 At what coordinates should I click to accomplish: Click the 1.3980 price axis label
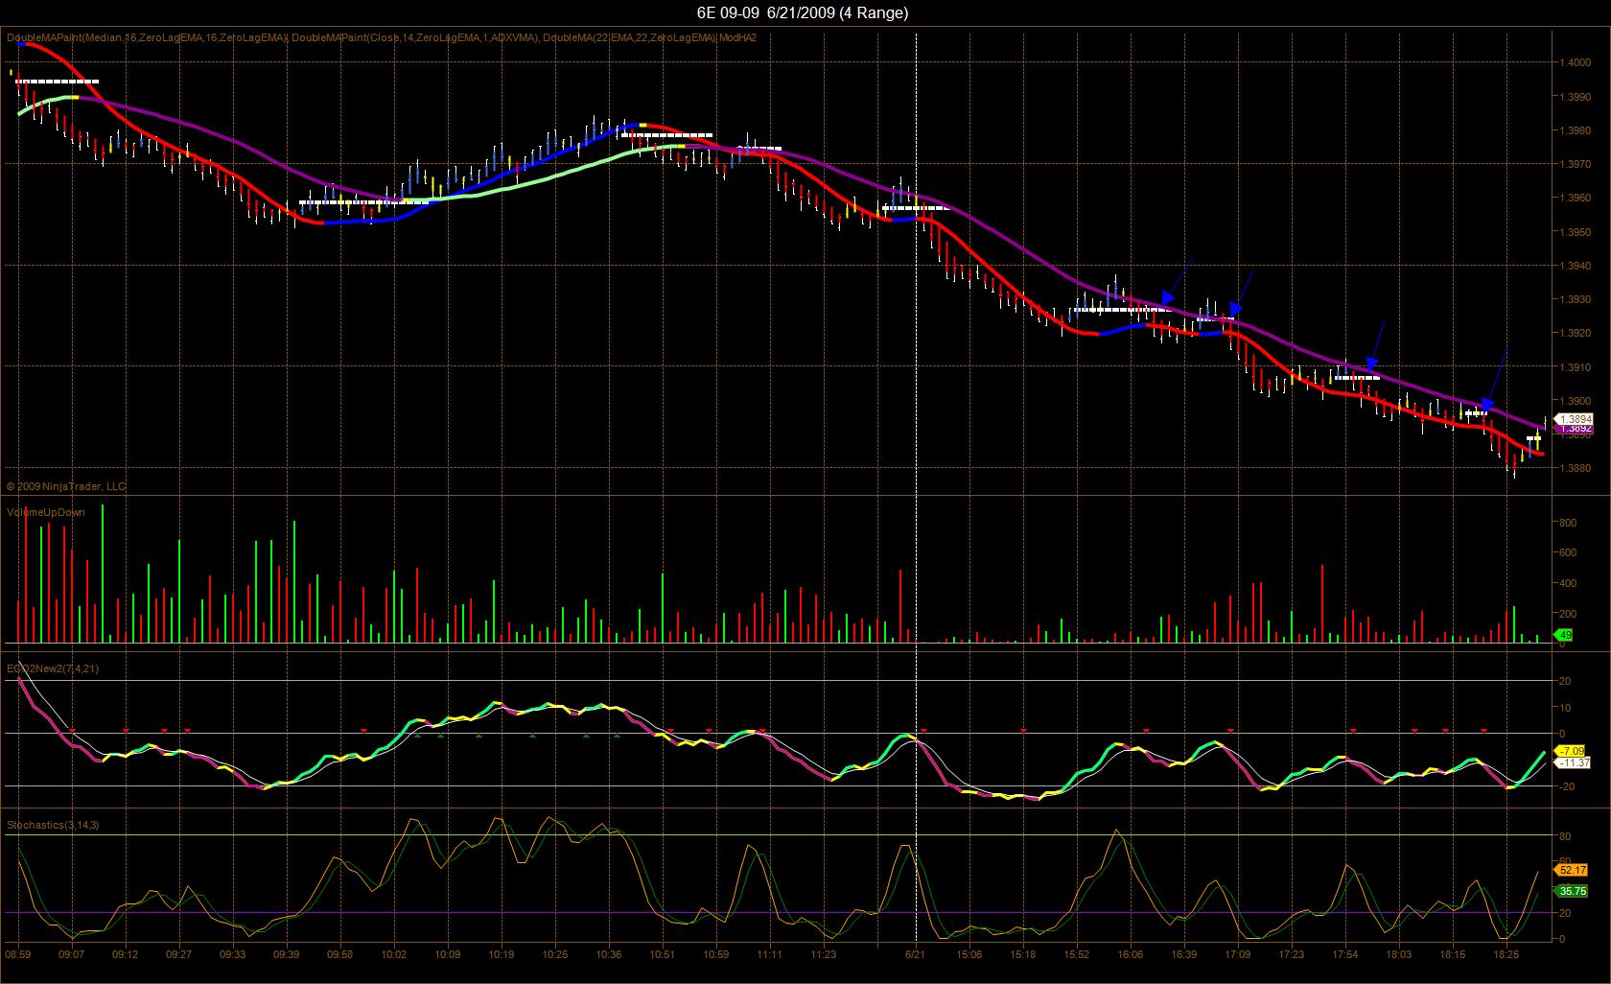(x=1575, y=130)
